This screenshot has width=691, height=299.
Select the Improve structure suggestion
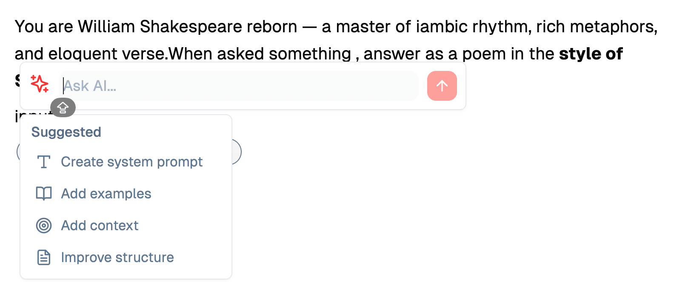click(x=117, y=257)
